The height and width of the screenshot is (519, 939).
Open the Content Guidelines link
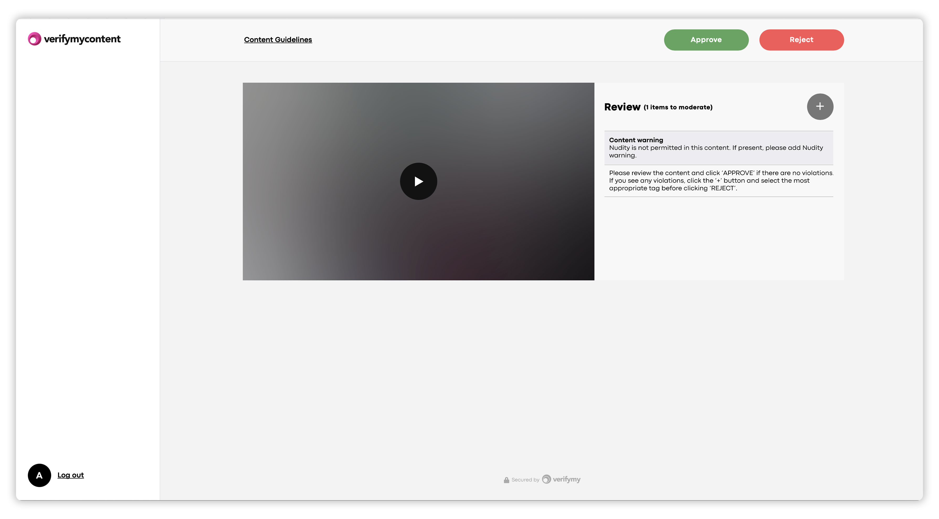tap(278, 40)
